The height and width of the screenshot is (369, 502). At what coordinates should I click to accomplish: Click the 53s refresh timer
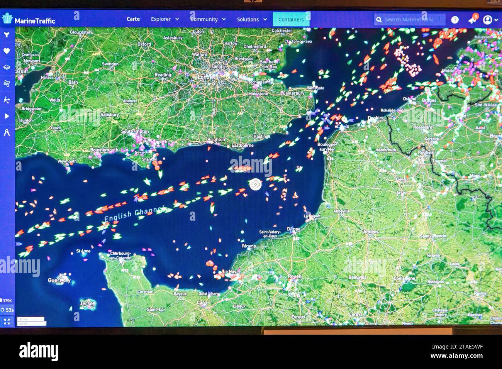pyautogui.click(x=7, y=310)
